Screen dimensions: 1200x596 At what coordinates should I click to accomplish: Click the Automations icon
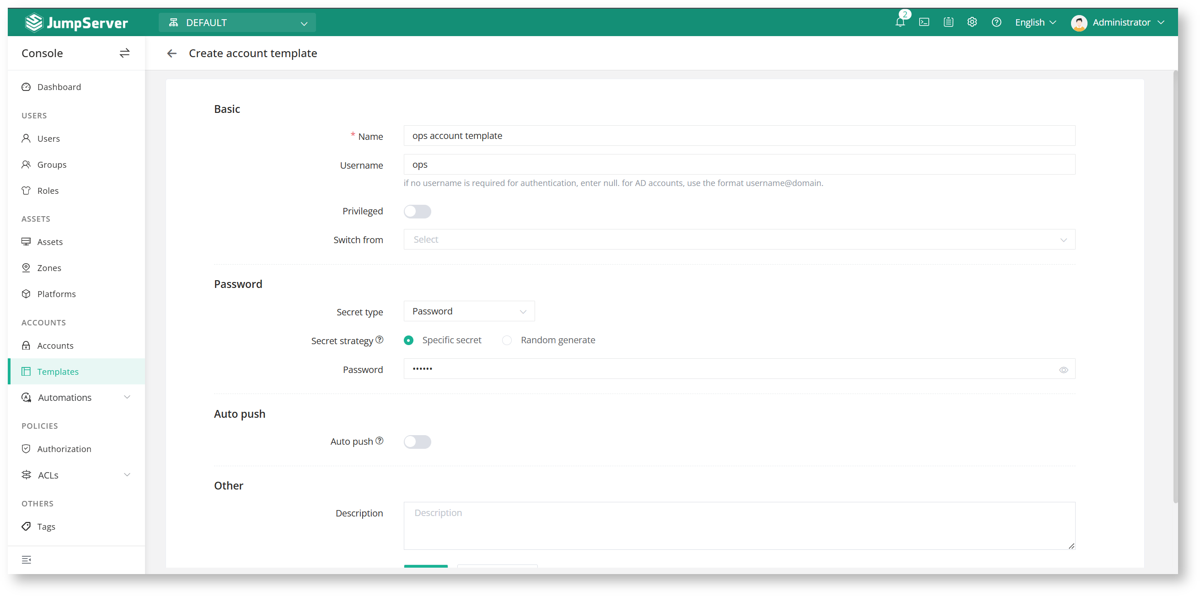tap(26, 398)
